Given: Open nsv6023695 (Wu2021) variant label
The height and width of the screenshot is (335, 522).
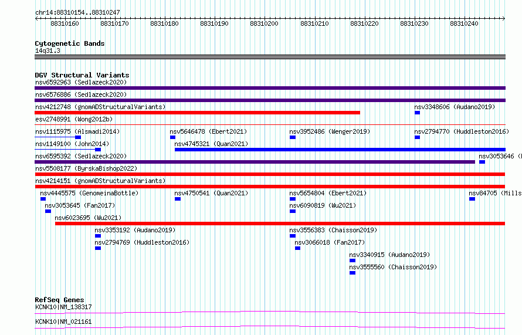Looking at the screenshot, I should coord(88,218).
